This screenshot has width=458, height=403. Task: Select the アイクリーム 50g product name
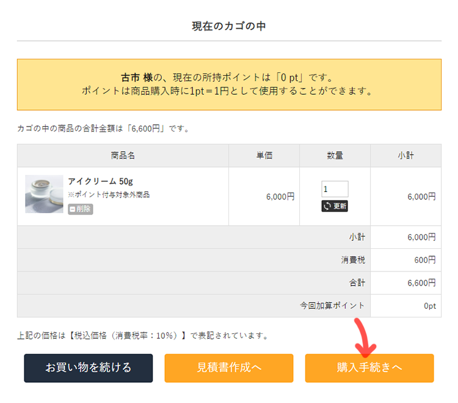(100, 182)
